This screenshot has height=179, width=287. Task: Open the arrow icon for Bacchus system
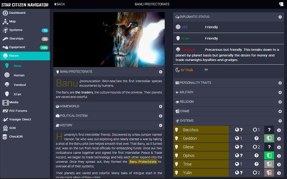(279, 130)
